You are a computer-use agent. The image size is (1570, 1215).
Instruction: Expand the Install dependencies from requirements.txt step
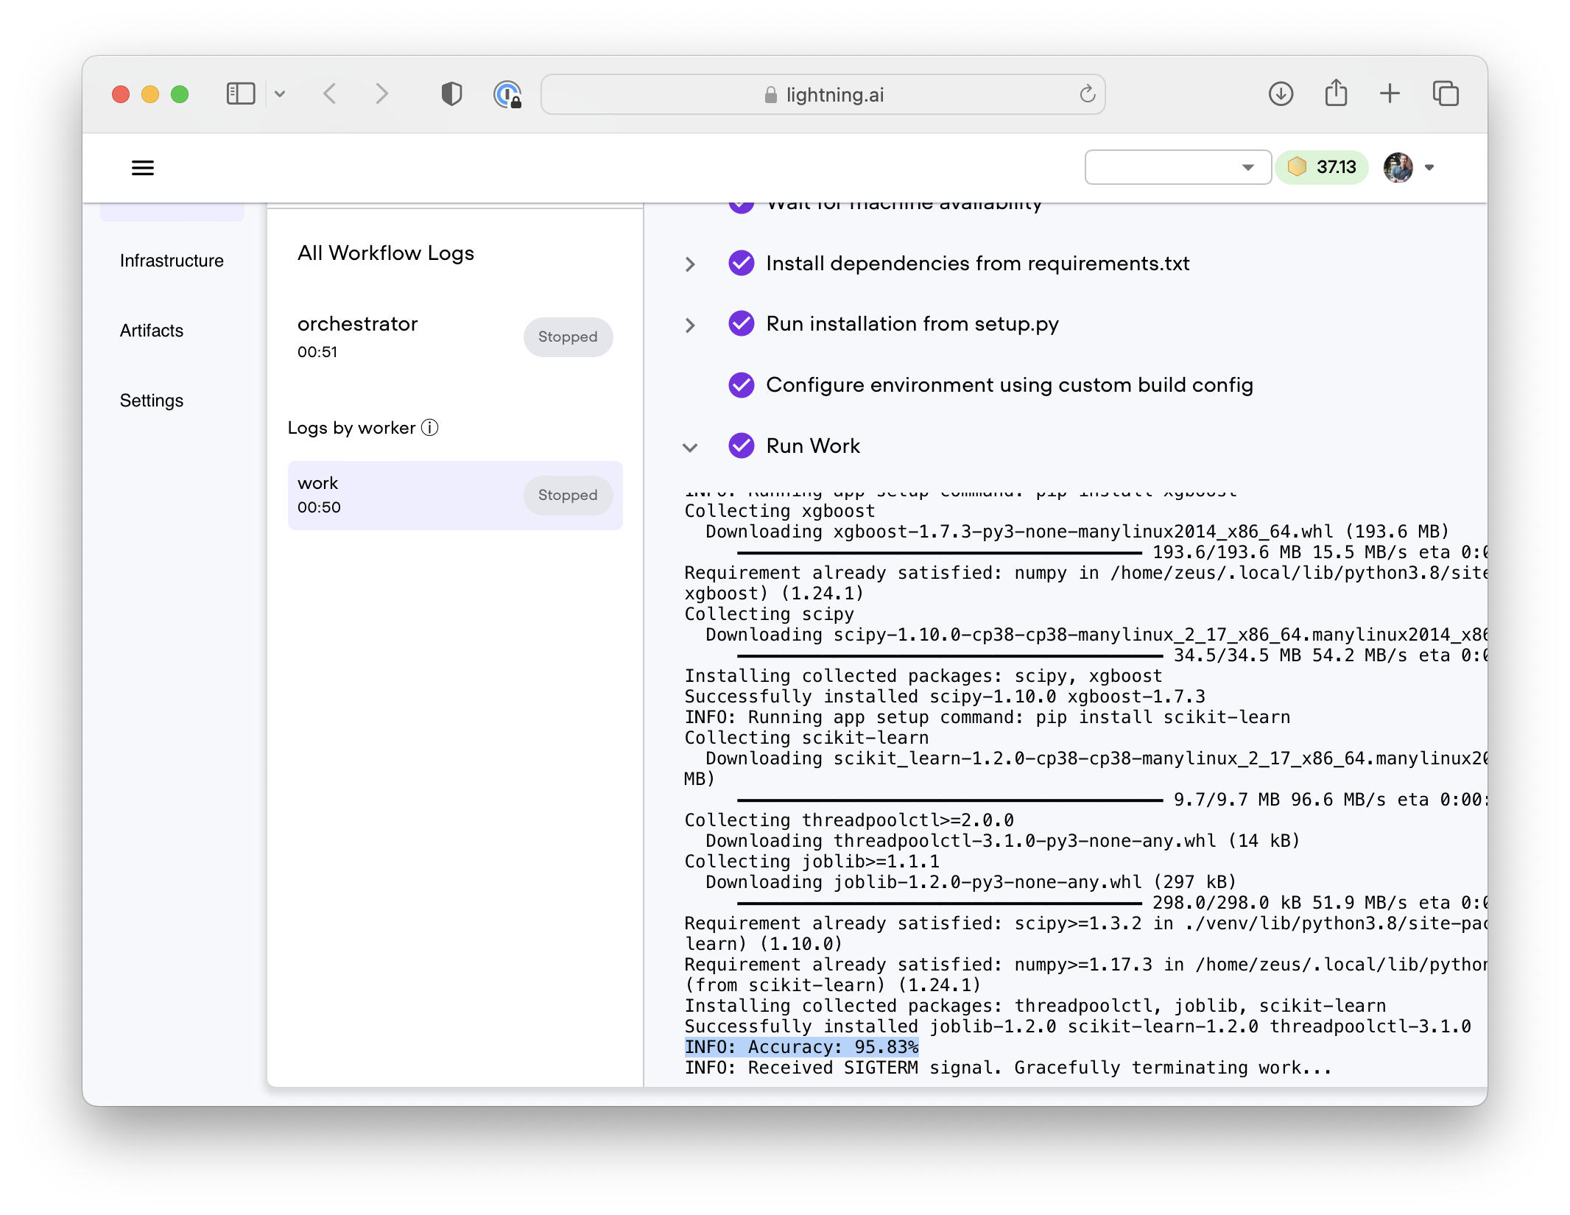click(689, 264)
